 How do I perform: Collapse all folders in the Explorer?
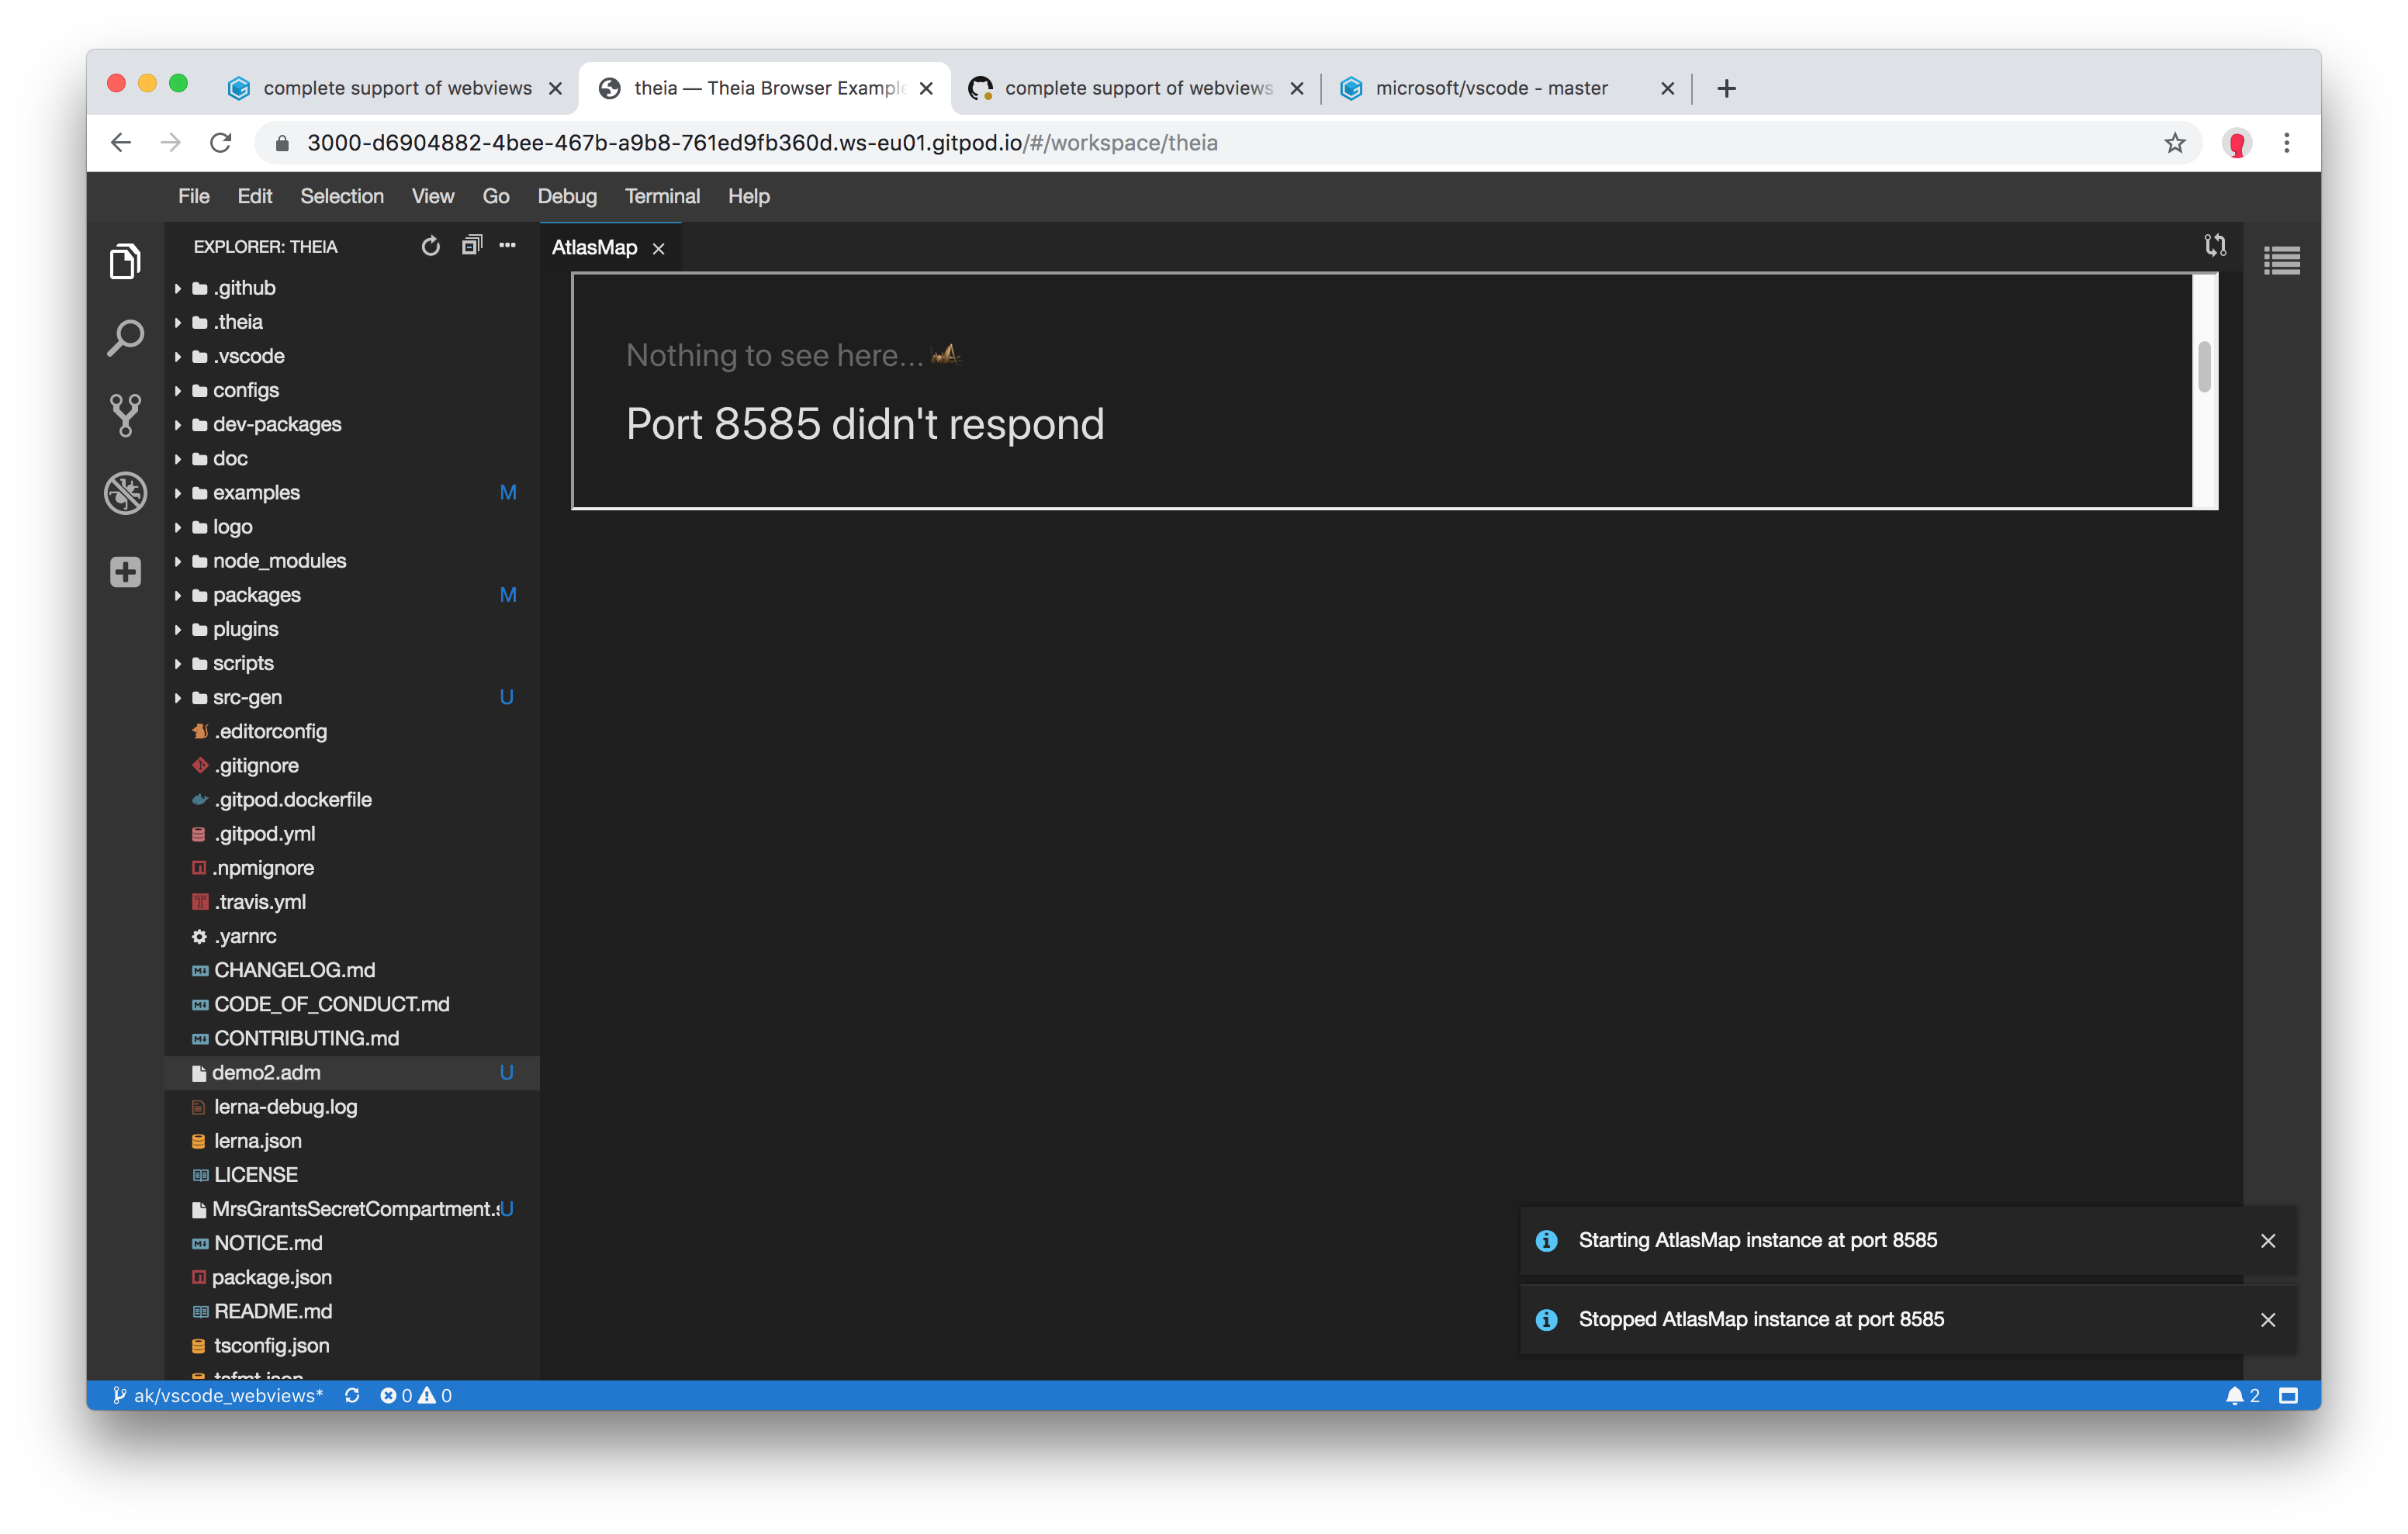point(470,245)
